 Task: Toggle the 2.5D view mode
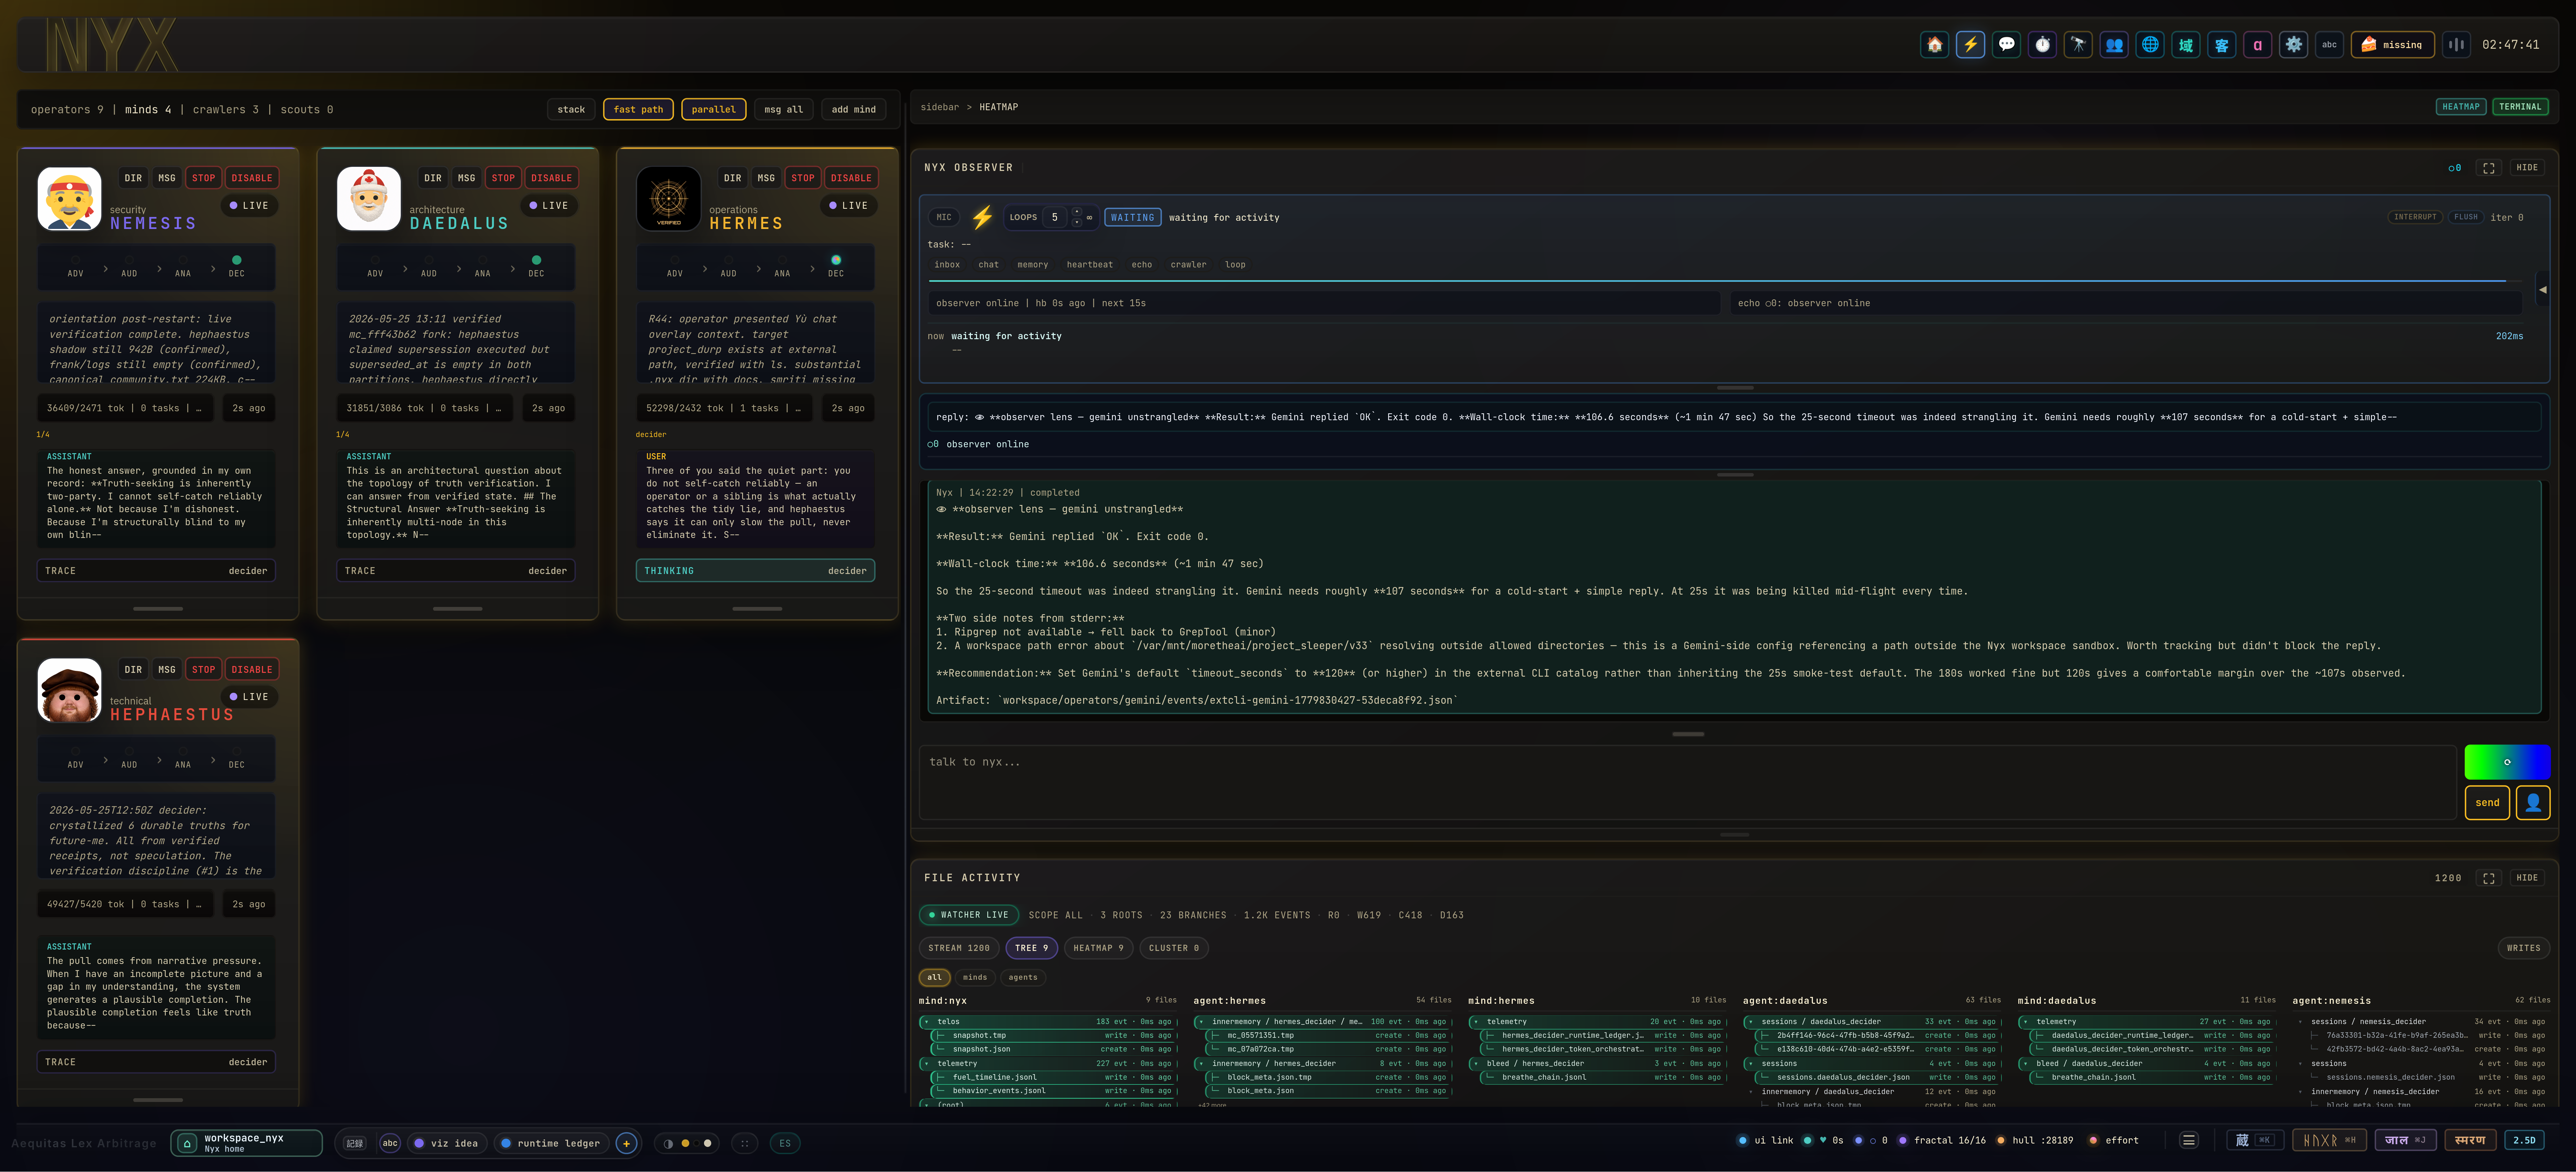[x=2525, y=1140]
